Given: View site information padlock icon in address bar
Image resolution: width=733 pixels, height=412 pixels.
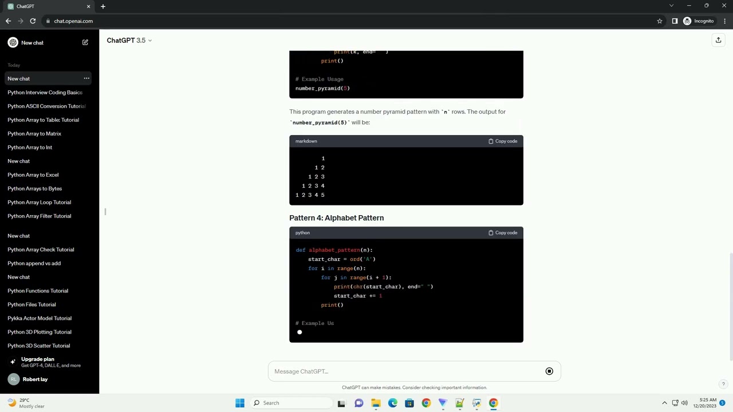Looking at the screenshot, I should pyautogui.click(x=48, y=21).
